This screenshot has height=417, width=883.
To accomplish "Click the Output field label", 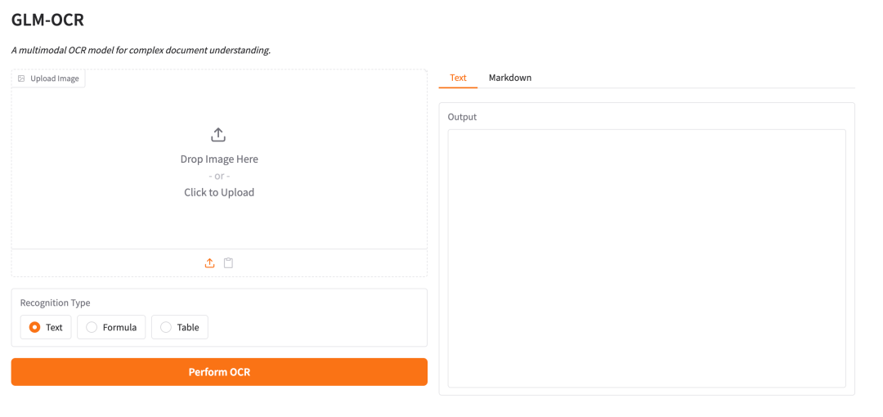I will (x=462, y=117).
